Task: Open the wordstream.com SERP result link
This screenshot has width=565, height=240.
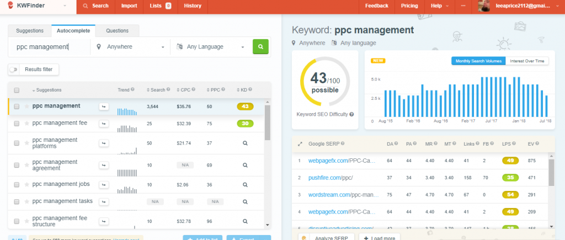Action: [343, 195]
